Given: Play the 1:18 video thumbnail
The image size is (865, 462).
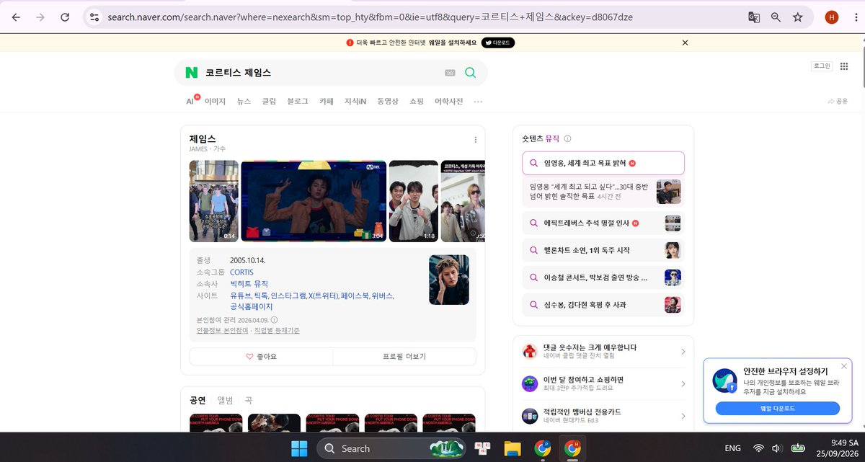Looking at the screenshot, I should coord(413,201).
